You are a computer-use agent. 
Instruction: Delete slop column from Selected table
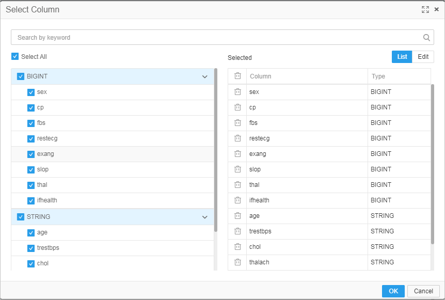coord(237,169)
